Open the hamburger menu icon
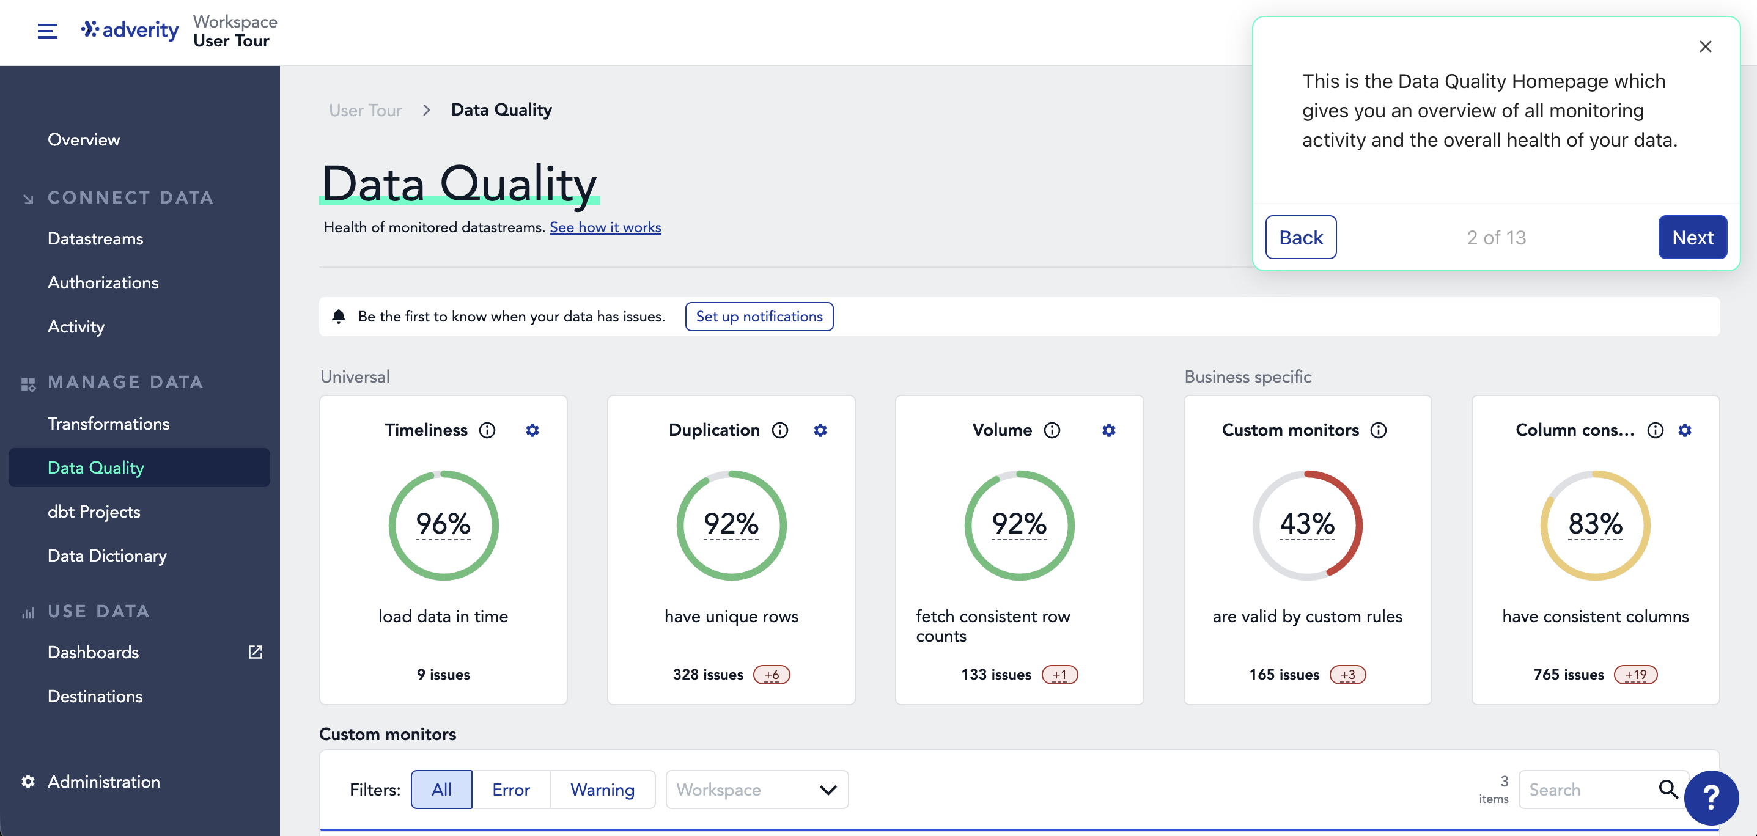1757x836 pixels. tap(47, 31)
